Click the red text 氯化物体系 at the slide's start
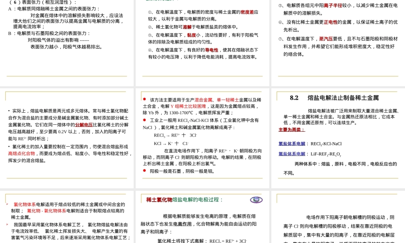Viewport: 405px width, 243px height. pyautogui.click(x=25, y=204)
